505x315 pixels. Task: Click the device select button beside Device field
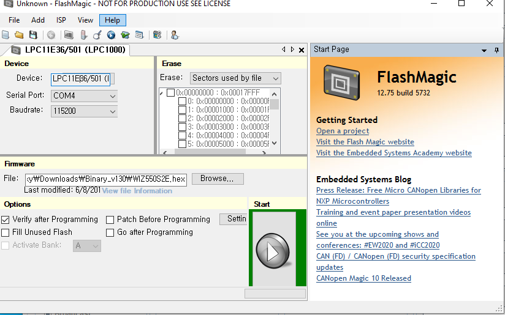[112, 79]
